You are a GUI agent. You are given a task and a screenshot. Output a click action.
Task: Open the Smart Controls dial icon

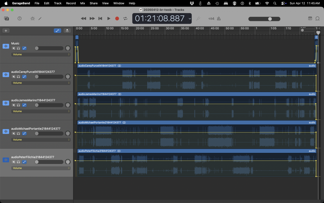tap(33, 18)
